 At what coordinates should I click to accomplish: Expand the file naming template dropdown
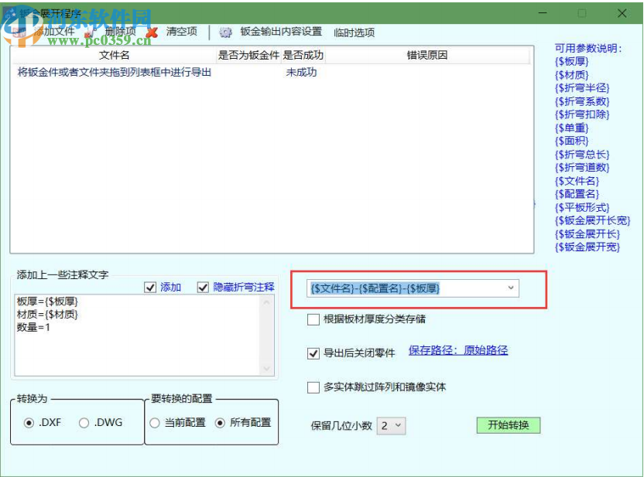pyautogui.click(x=511, y=288)
